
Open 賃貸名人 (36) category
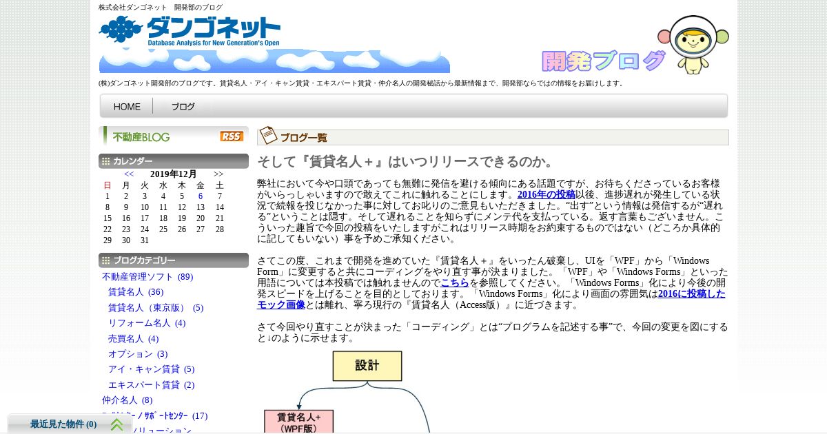coord(136,292)
